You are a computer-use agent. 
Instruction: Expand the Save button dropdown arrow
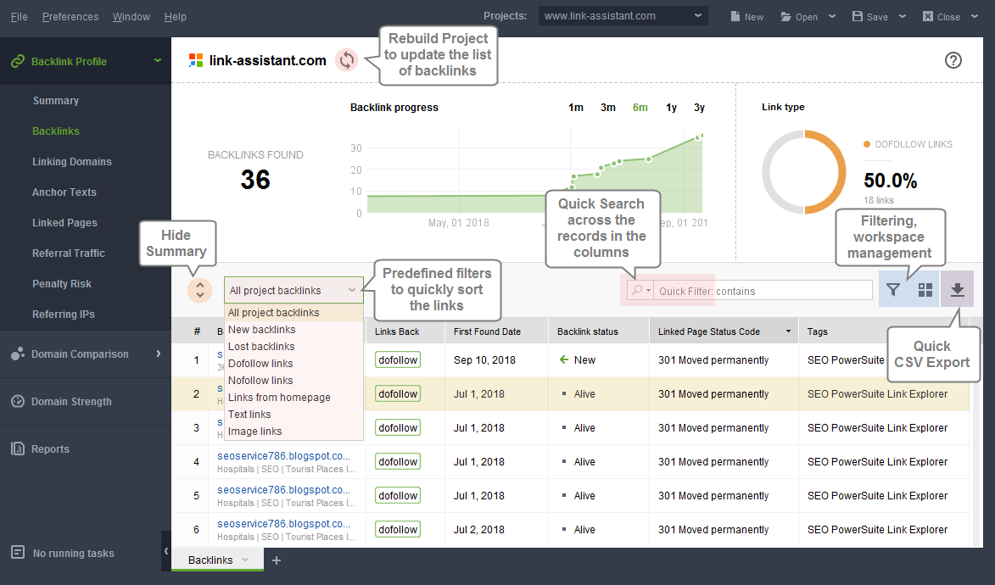coord(903,16)
